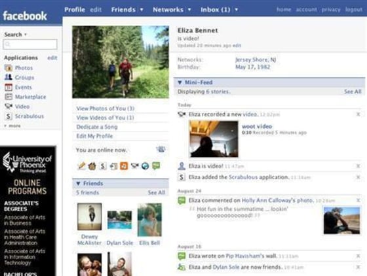This screenshot has width=367, height=276.
Task: Click logout link
Action: [x=354, y=9]
